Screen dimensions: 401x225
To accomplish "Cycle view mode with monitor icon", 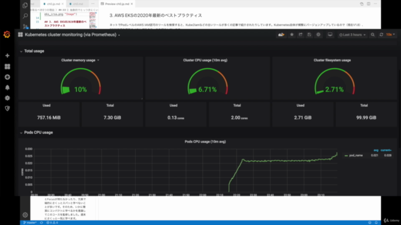I will tap(330, 35).
